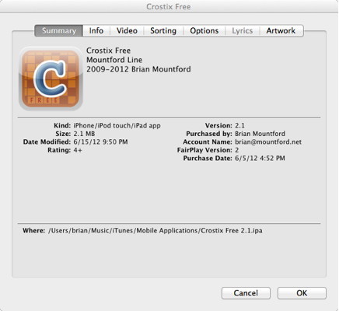Click the "Purchase Date:" label
This screenshot has height=311, width=339.
click(x=208, y=159)
